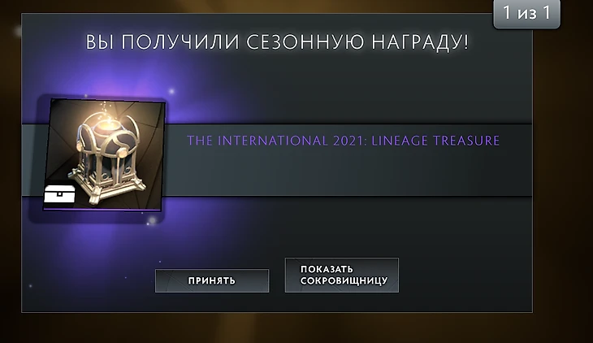Click the 'ВЫ ПОЛУЧИЛИ' heading words
Image resolution: width=593 pixels, height=343 pixels.
[162, 41]
